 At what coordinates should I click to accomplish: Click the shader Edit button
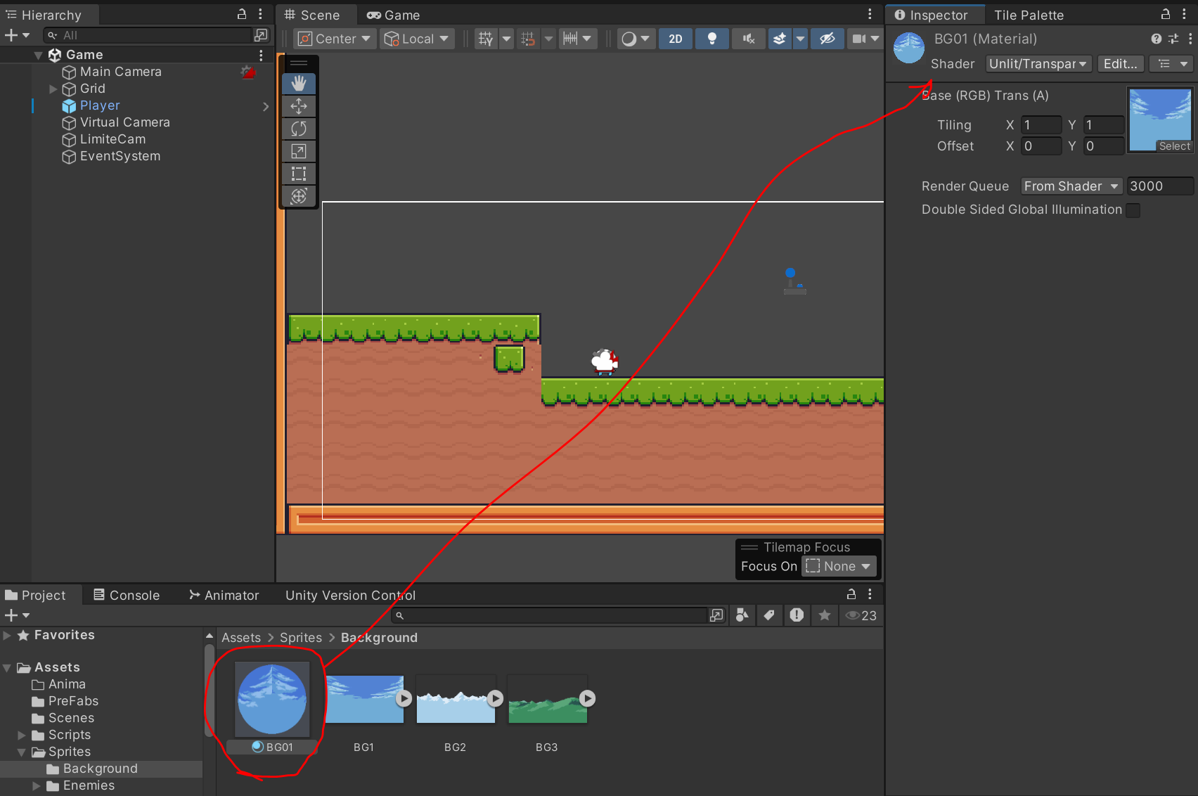click(x=1120, y=64)
